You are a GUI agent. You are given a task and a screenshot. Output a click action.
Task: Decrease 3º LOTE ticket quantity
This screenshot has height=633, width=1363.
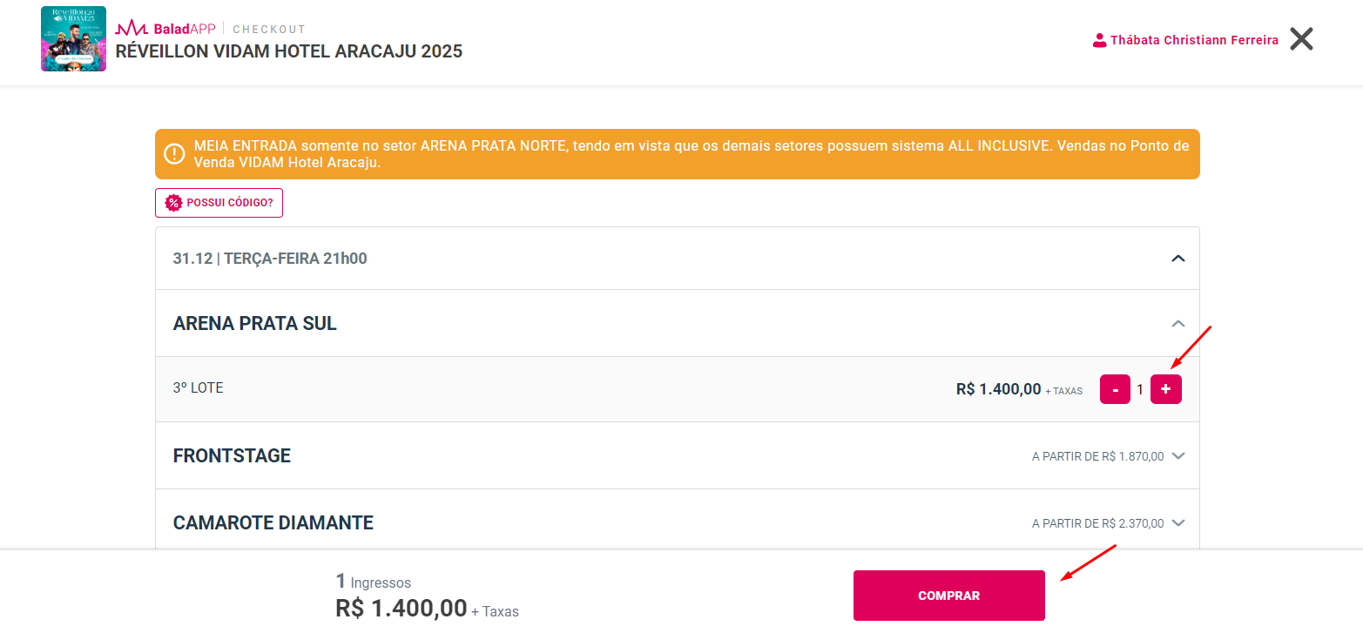click(1115, 389)
